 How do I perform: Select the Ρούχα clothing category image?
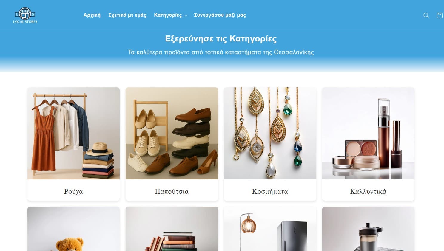[73, 133]
